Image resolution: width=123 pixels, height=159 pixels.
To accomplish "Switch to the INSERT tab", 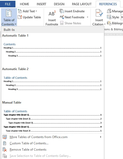I will point(41,4).
